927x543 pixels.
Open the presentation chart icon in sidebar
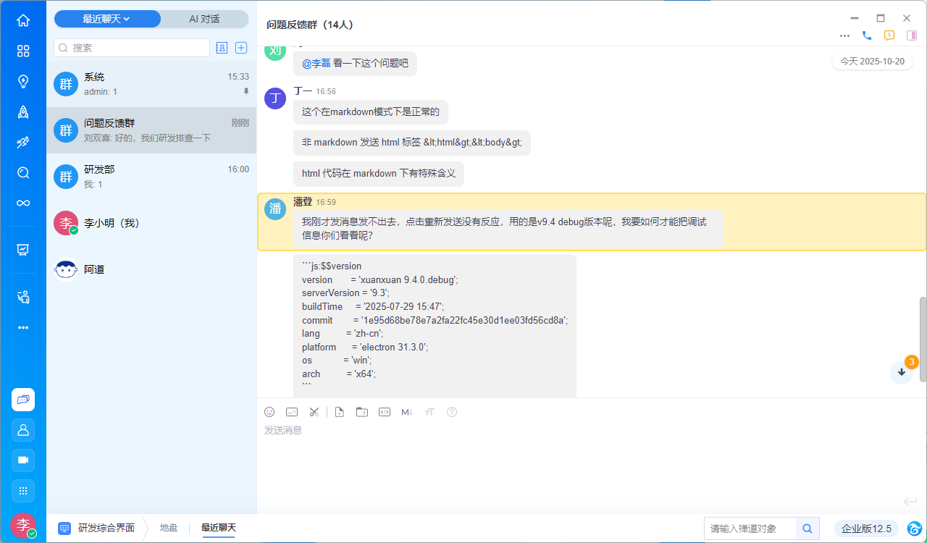click(23, 250)
